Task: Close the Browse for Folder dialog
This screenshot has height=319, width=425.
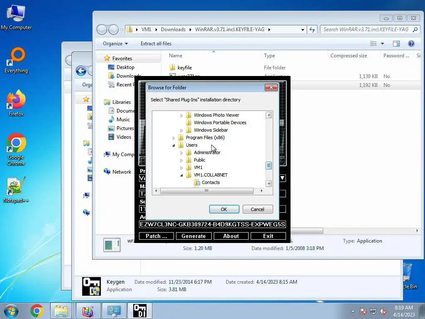Action: click(271, 87)
